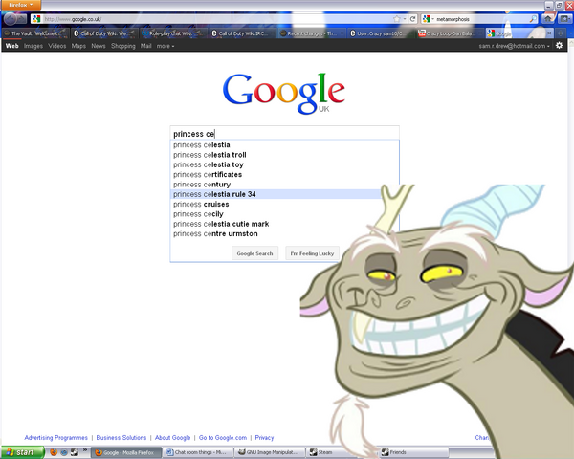Switch to 'Chat room things' taskbar window

pyautogui.click(x=198, y=452)
